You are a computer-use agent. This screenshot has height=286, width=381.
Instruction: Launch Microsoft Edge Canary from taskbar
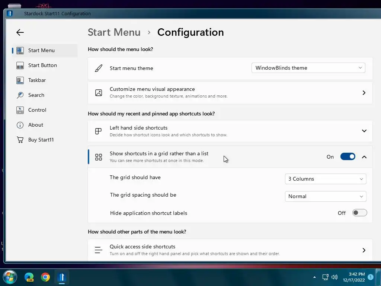[x=29, y=277]
